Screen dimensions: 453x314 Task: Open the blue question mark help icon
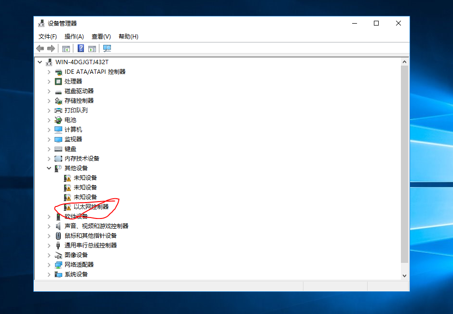(x=81, y=48)
